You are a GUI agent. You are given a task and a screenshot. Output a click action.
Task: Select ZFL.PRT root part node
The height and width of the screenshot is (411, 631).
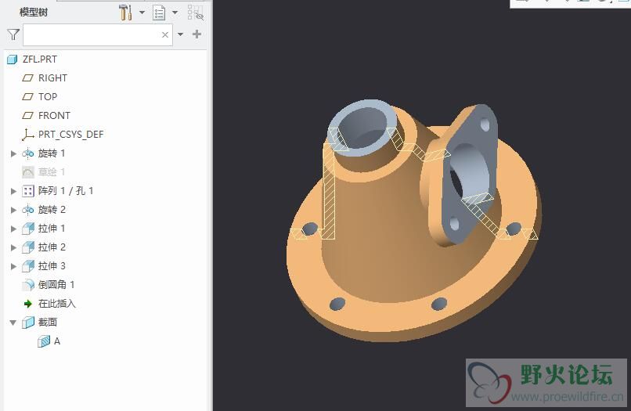[x=40, y=59]
